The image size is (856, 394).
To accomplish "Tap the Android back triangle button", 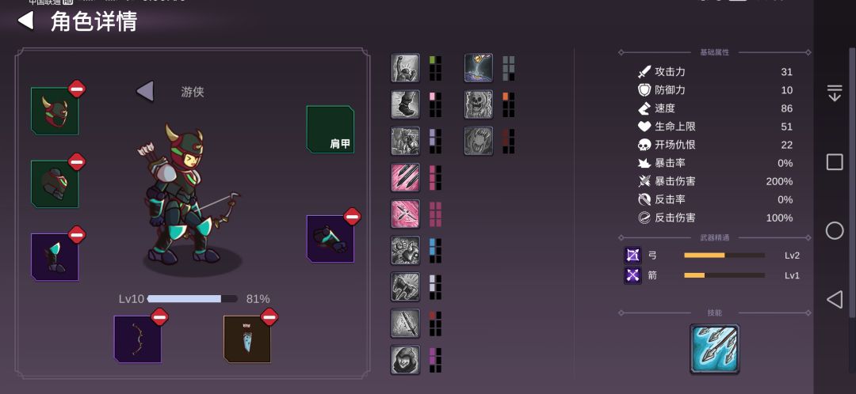I will pyautogui.click(x=834, y=299).
